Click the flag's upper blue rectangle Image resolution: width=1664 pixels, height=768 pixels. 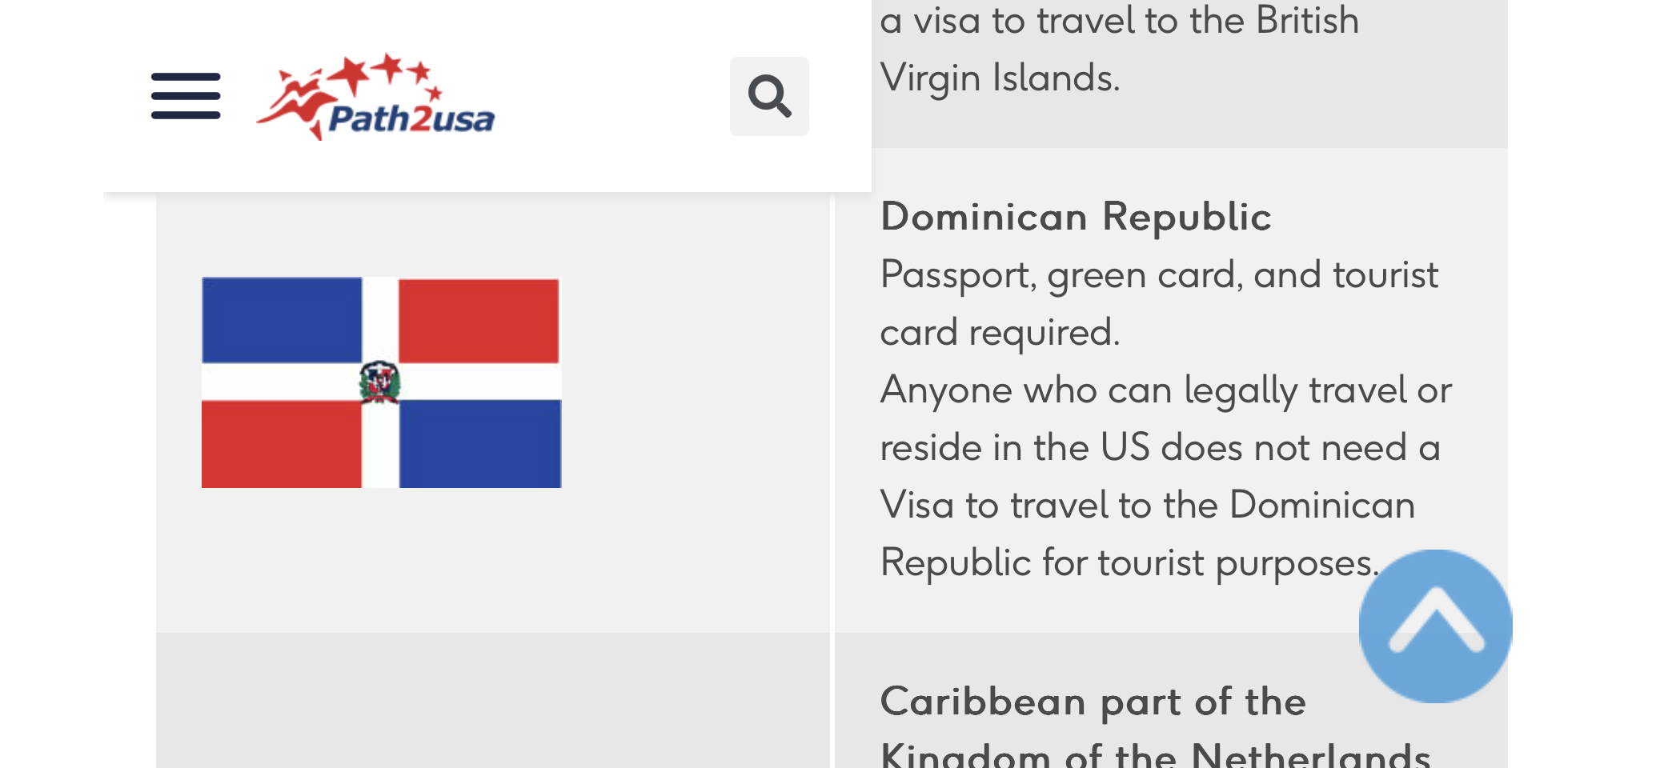282,320
